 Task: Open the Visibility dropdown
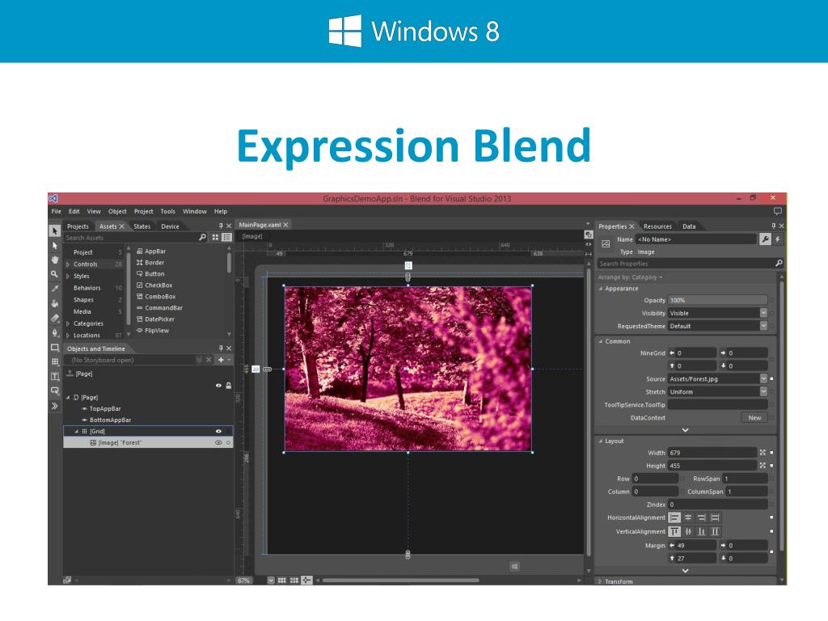point(763,313)
